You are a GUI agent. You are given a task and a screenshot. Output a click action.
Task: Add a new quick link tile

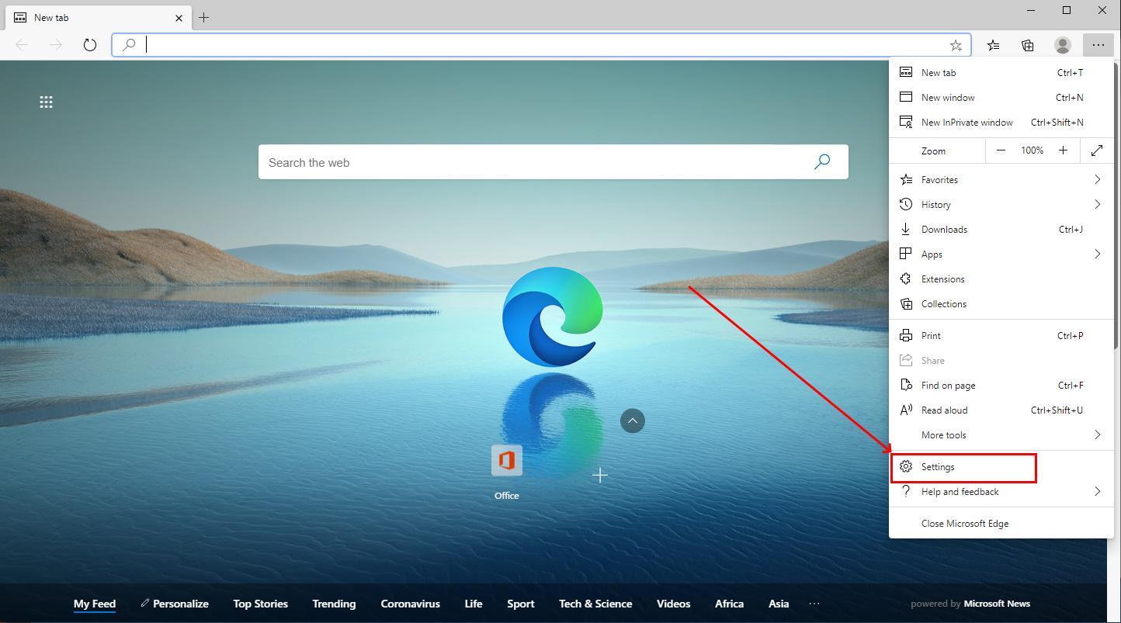[x=600, y=474]
